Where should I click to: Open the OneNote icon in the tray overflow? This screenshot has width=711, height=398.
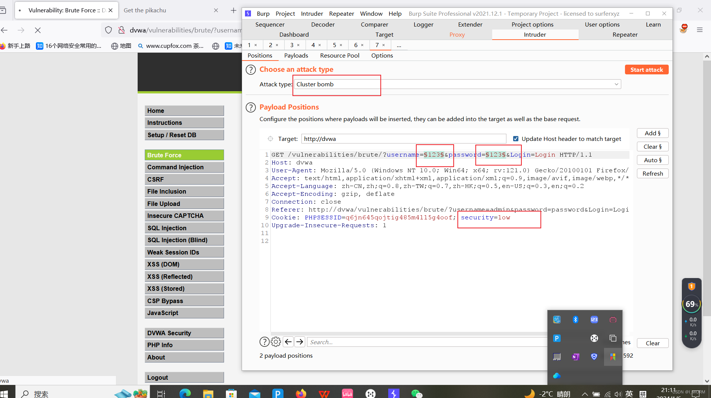[x=576, y=357]
